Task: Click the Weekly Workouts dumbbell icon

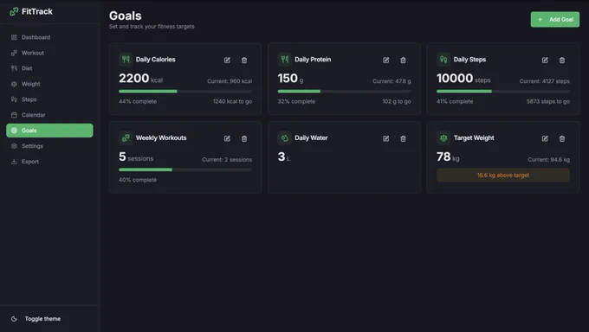Action: point(126,137)
